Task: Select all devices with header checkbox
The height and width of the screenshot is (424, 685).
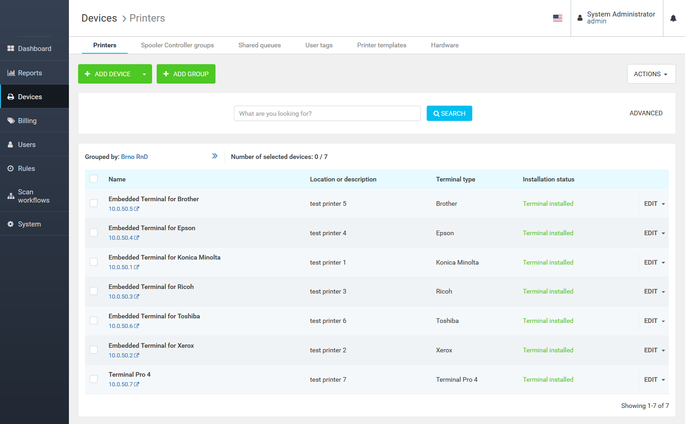Action: 94,179
